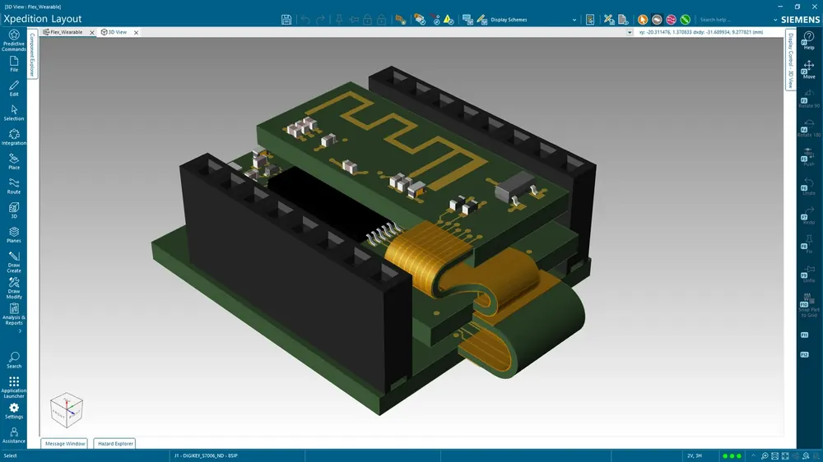Click the pink round routing mode icon
Viewport: 823px width, 462px height.
click(x=671, y=20)
